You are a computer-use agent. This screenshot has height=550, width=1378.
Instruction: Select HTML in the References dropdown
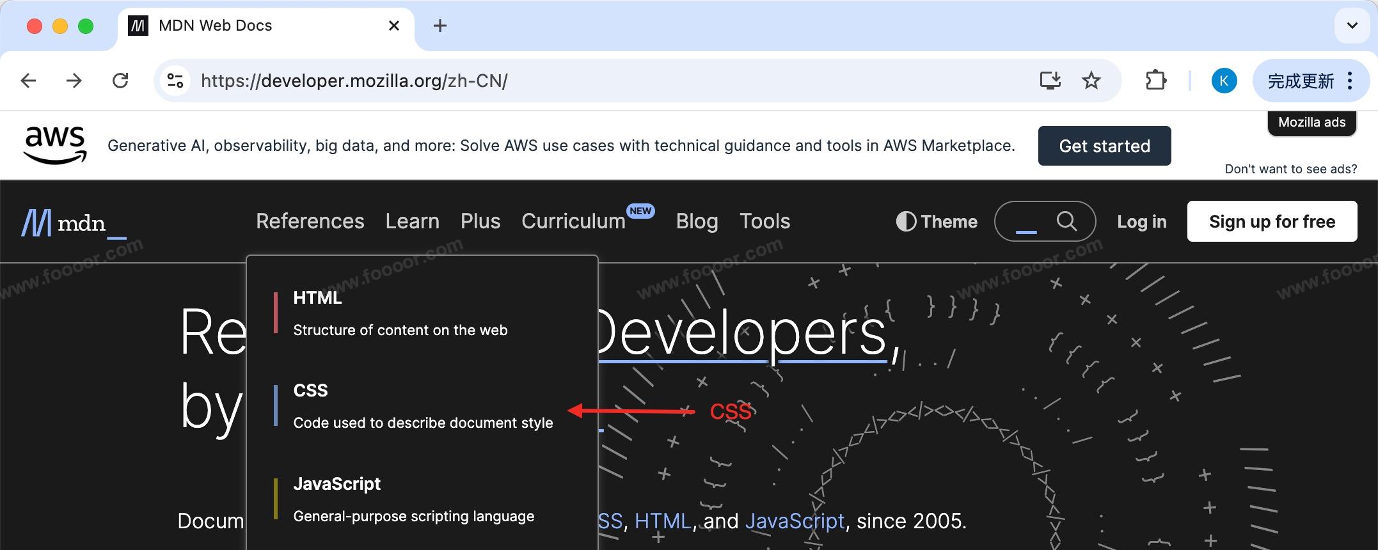coord(422,313)
